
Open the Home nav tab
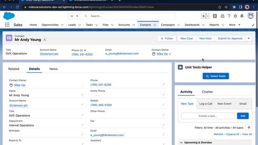tap(33, 25)
